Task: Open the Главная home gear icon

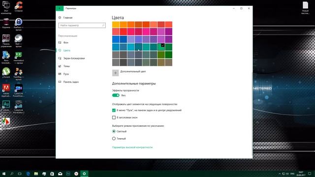Action: (60, 18)
